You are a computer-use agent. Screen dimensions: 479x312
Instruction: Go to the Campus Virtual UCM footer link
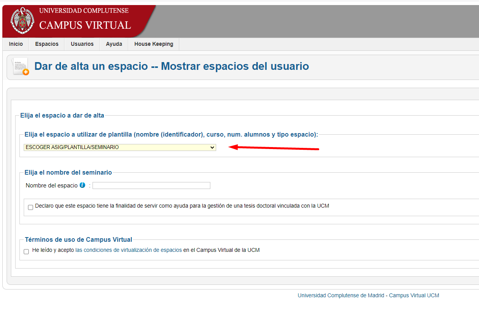pos(414,295)
